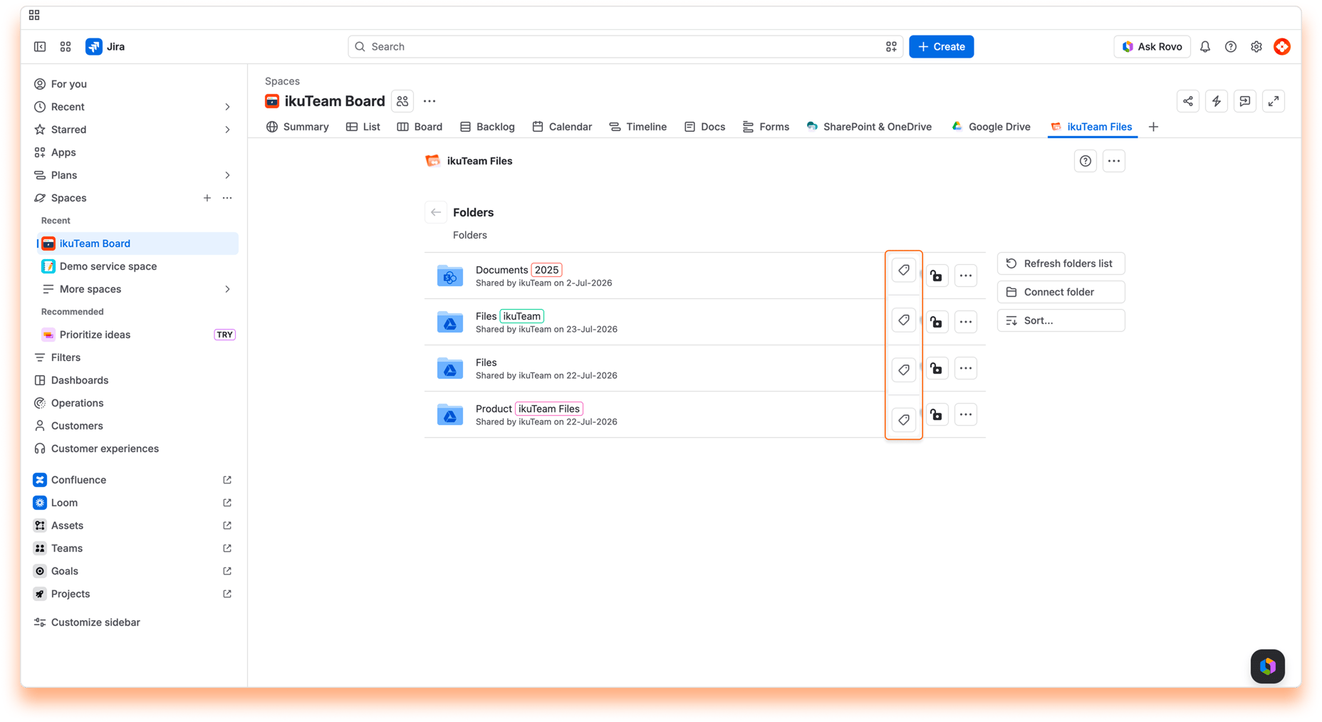Go back with the arrow beside Folders

[x=436, y=212]
